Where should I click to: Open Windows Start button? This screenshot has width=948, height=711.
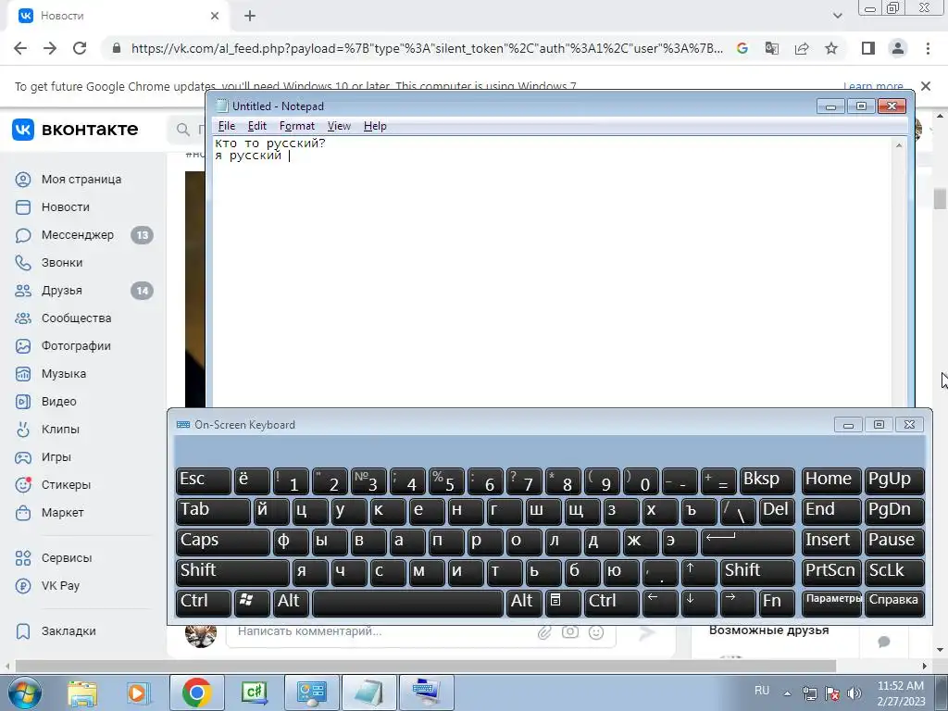pos(25,692)
